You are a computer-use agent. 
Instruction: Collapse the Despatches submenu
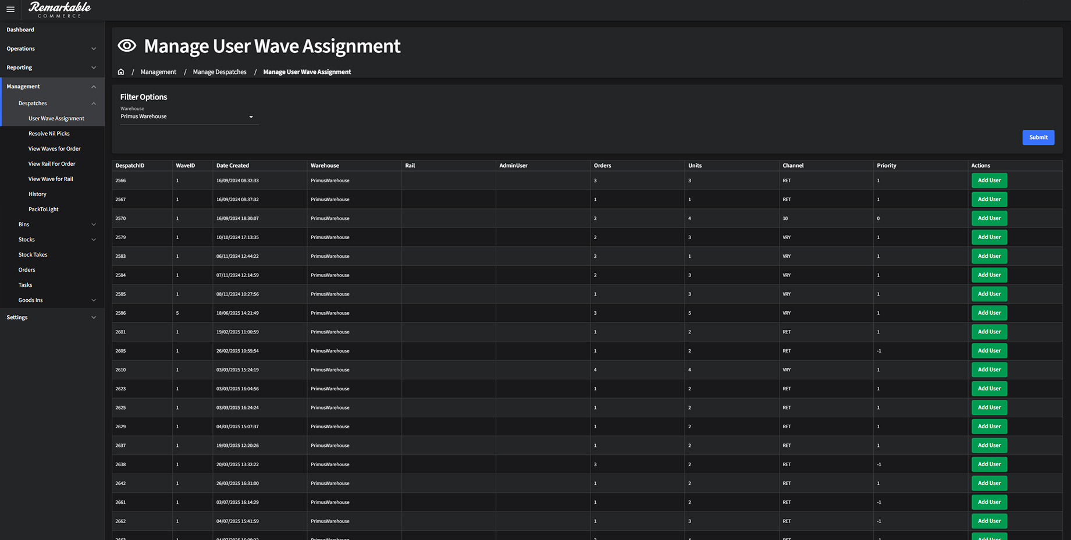pyautogui.click(x=52, y=104)
